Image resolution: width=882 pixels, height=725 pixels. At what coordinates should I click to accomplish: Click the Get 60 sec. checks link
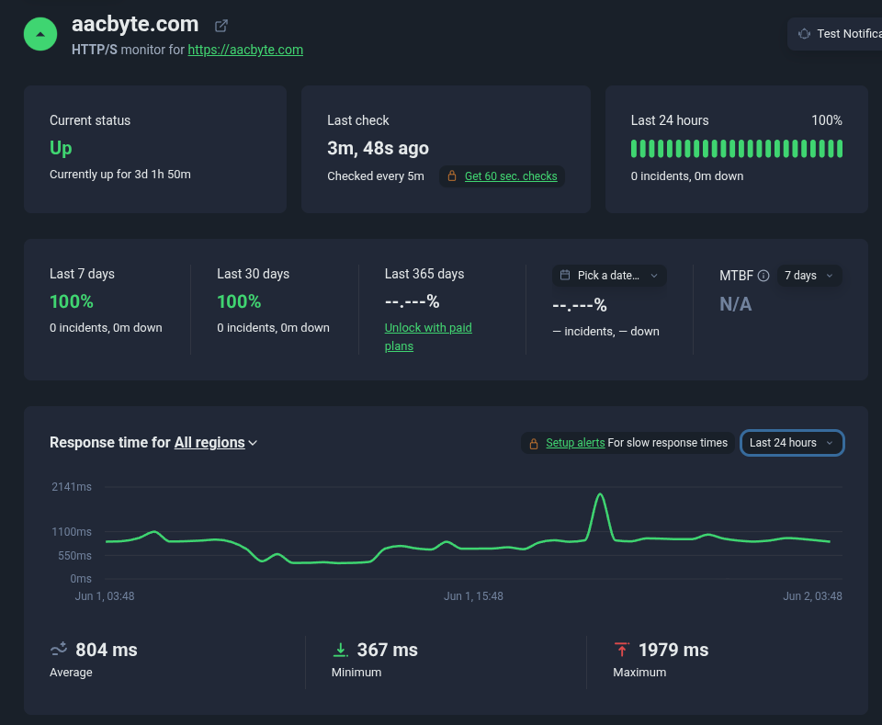[x=511, y=176]
